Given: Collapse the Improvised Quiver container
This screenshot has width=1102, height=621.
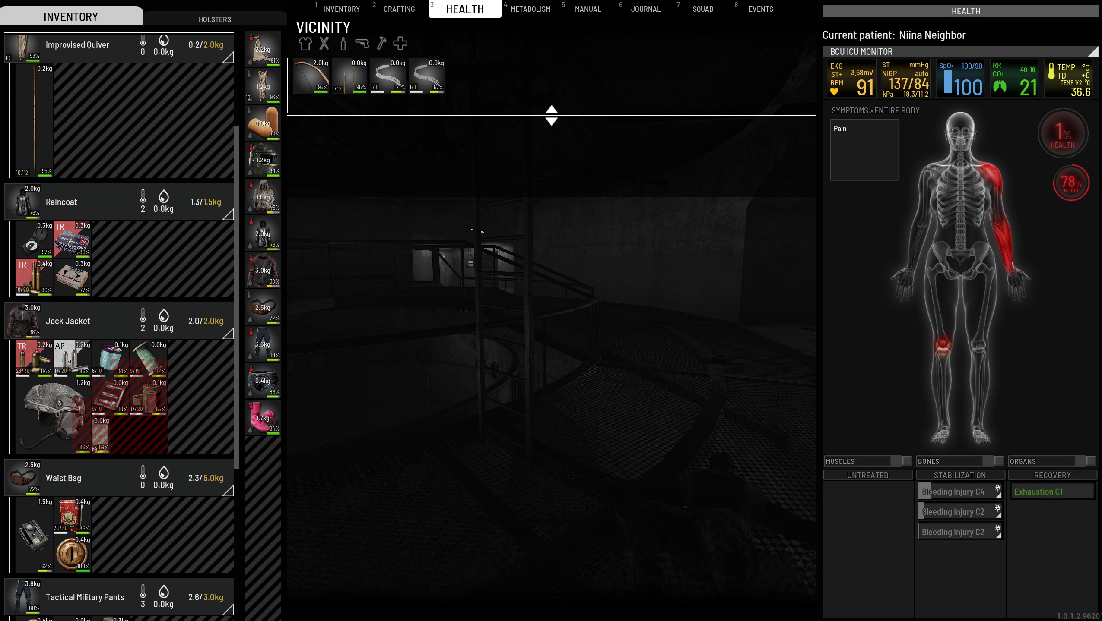Looking at the screenshot, I should coord(228,57).
